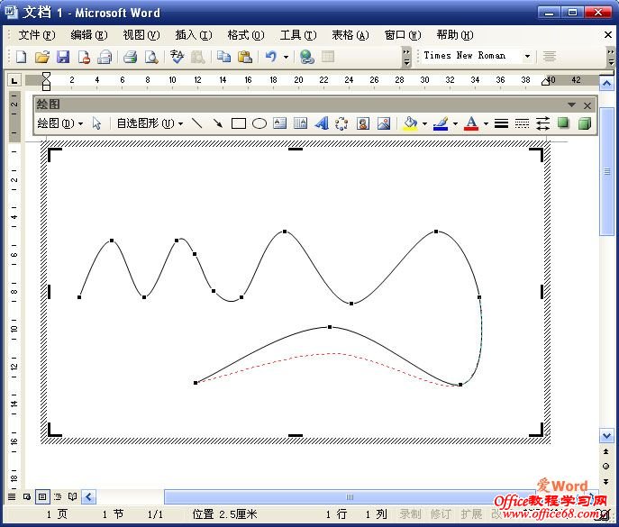619x527 pixels.
Task: Open the Tools (工具) menu
Action: pyautogui.click(x=298, y=35)
